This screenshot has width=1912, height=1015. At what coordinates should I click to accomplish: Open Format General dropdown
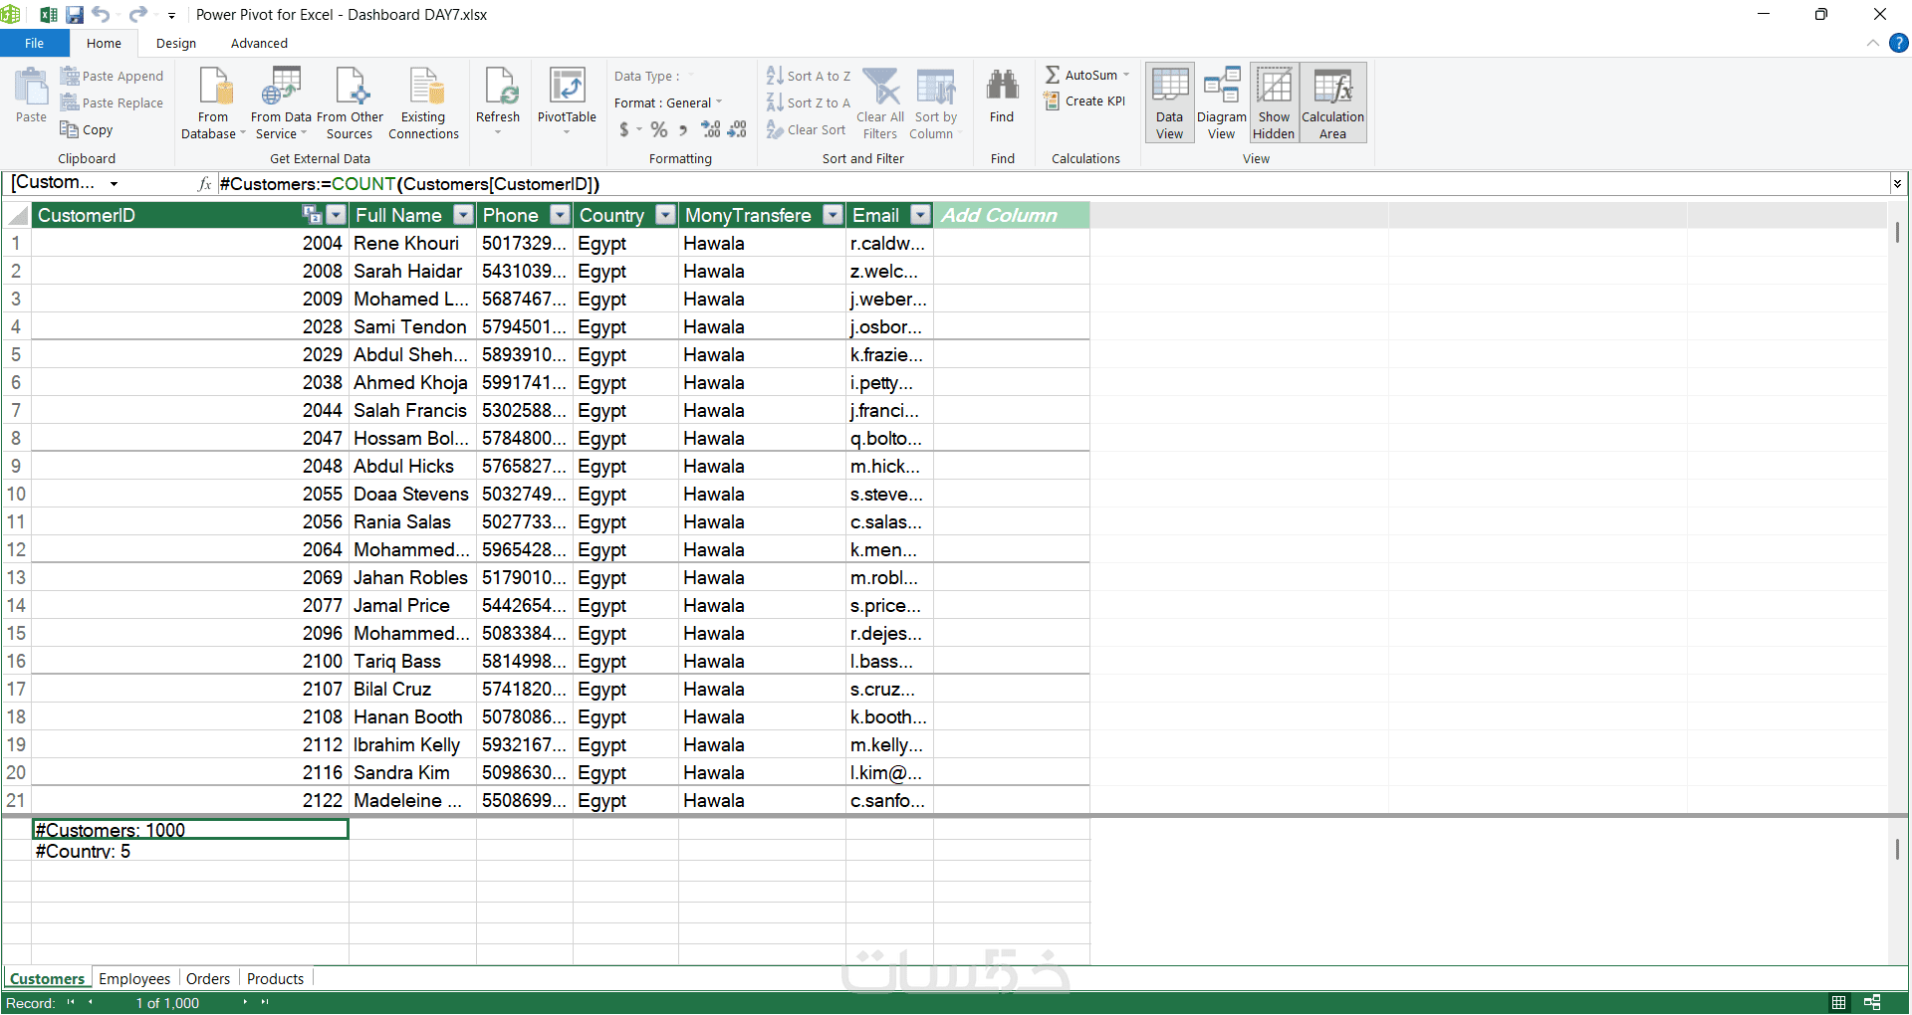668,102
